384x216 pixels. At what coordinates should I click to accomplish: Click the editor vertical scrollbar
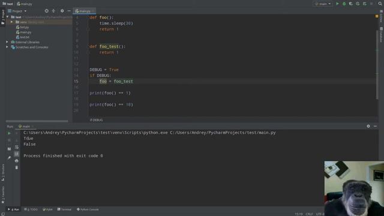pyautogui.click(x=377, y=65)
